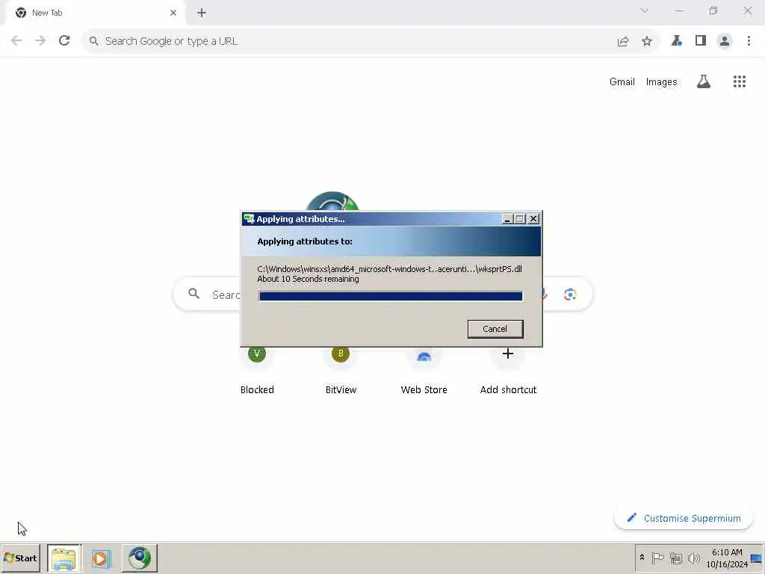The width and height of the screenshot is (765, 574).
Task: Switch to Supermium taskbar icon
Action: click(140, 558)
